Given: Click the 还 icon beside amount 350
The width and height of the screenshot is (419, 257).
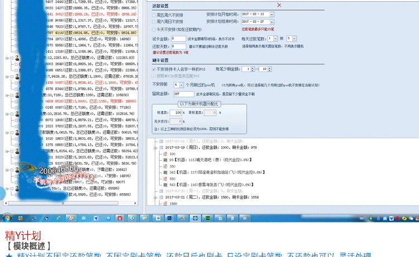Looking at the screenshot, I should 164,166.
